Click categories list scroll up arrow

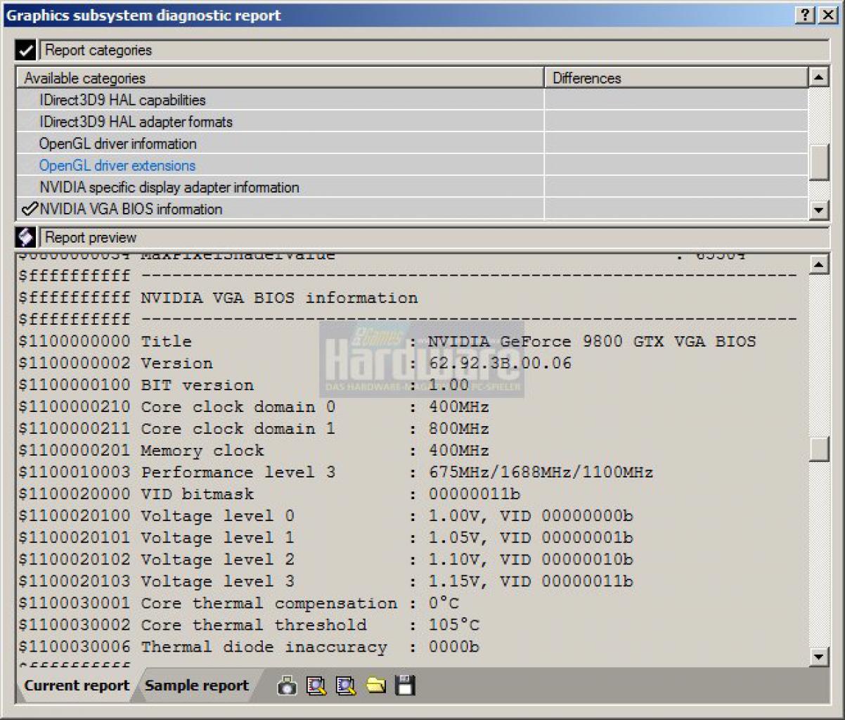819,77
